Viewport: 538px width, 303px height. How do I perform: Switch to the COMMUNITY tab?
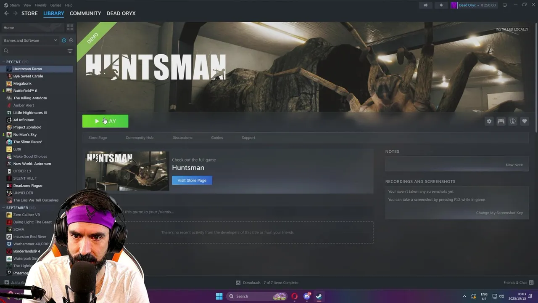85,13
